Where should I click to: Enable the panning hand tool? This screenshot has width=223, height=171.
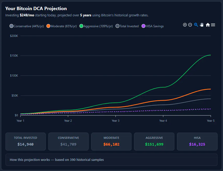pos(202,25)
